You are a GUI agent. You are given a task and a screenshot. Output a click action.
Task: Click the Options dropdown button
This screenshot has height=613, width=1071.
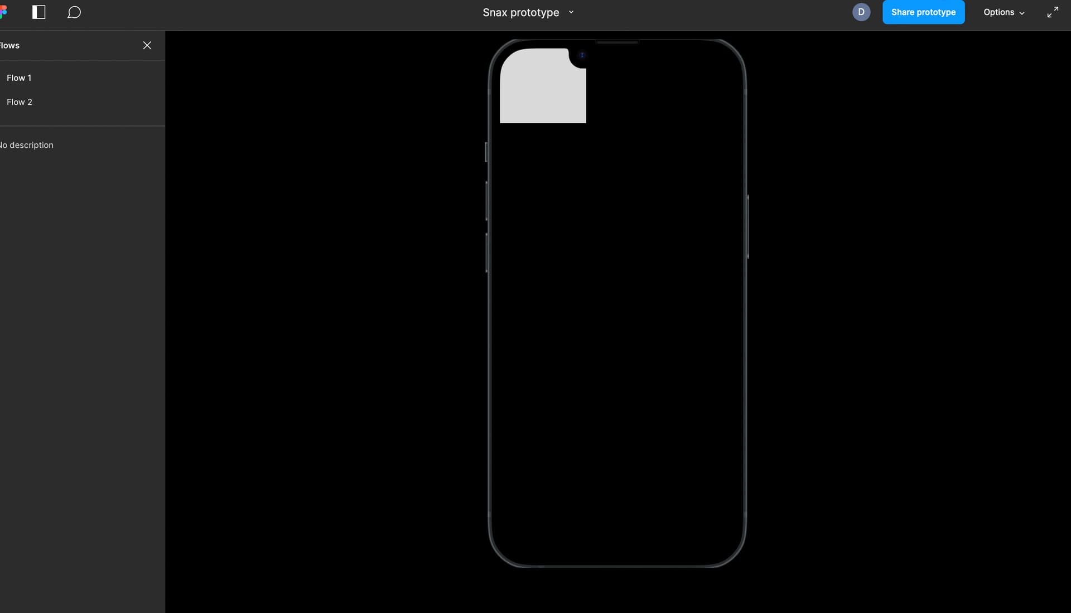click(1004, 12)
